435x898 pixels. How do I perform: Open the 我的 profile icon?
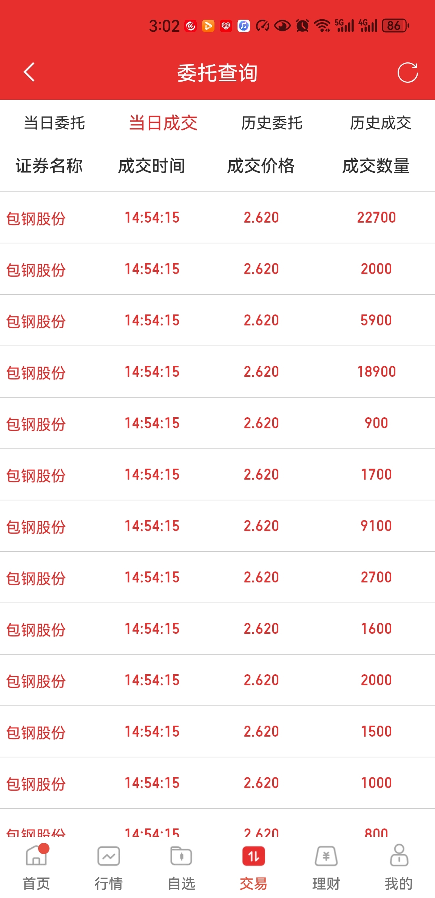tap(399, 855)
